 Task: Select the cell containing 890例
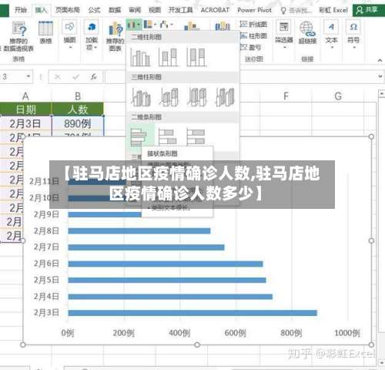click(78, 123)
